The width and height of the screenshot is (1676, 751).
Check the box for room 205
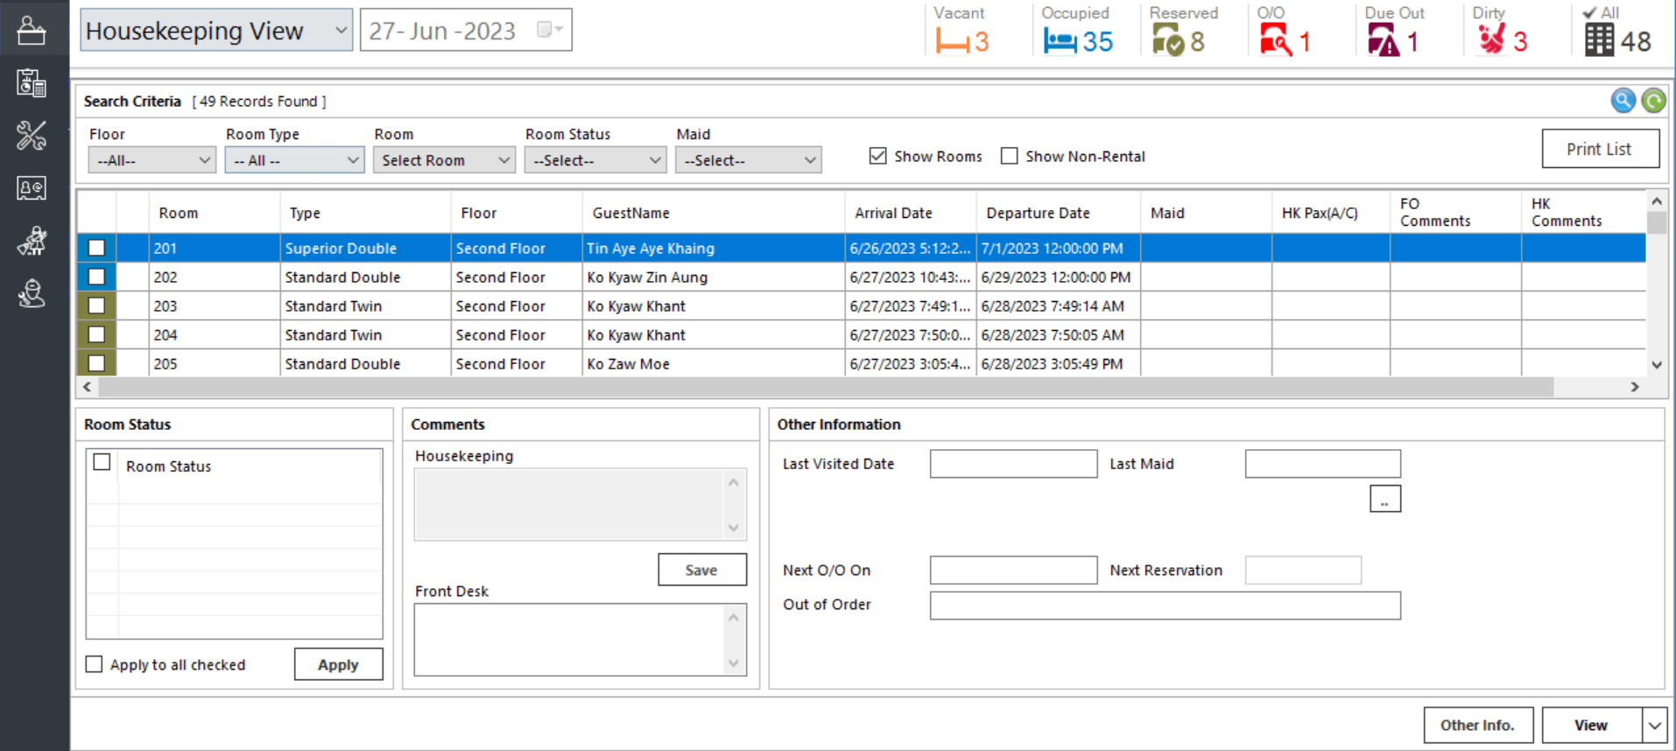coord(96,363)
